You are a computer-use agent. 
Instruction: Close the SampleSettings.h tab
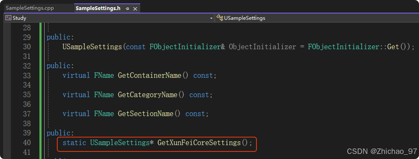[x=135, y=9]
